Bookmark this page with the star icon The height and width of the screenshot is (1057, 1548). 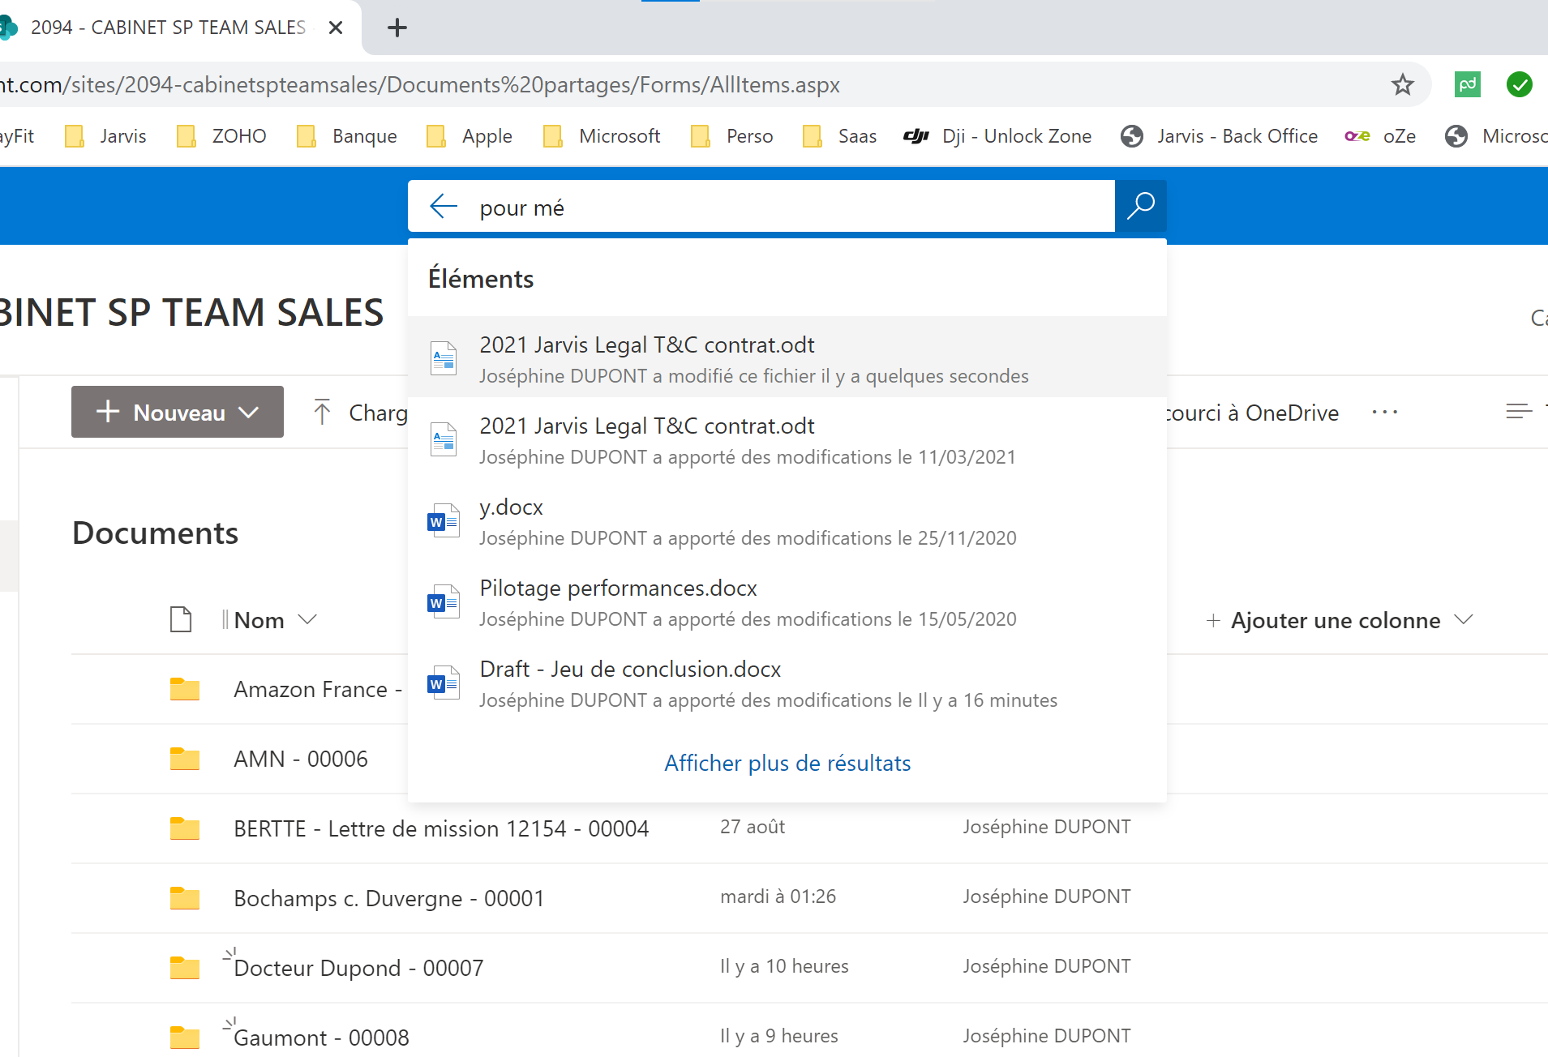click(1402, 84)
